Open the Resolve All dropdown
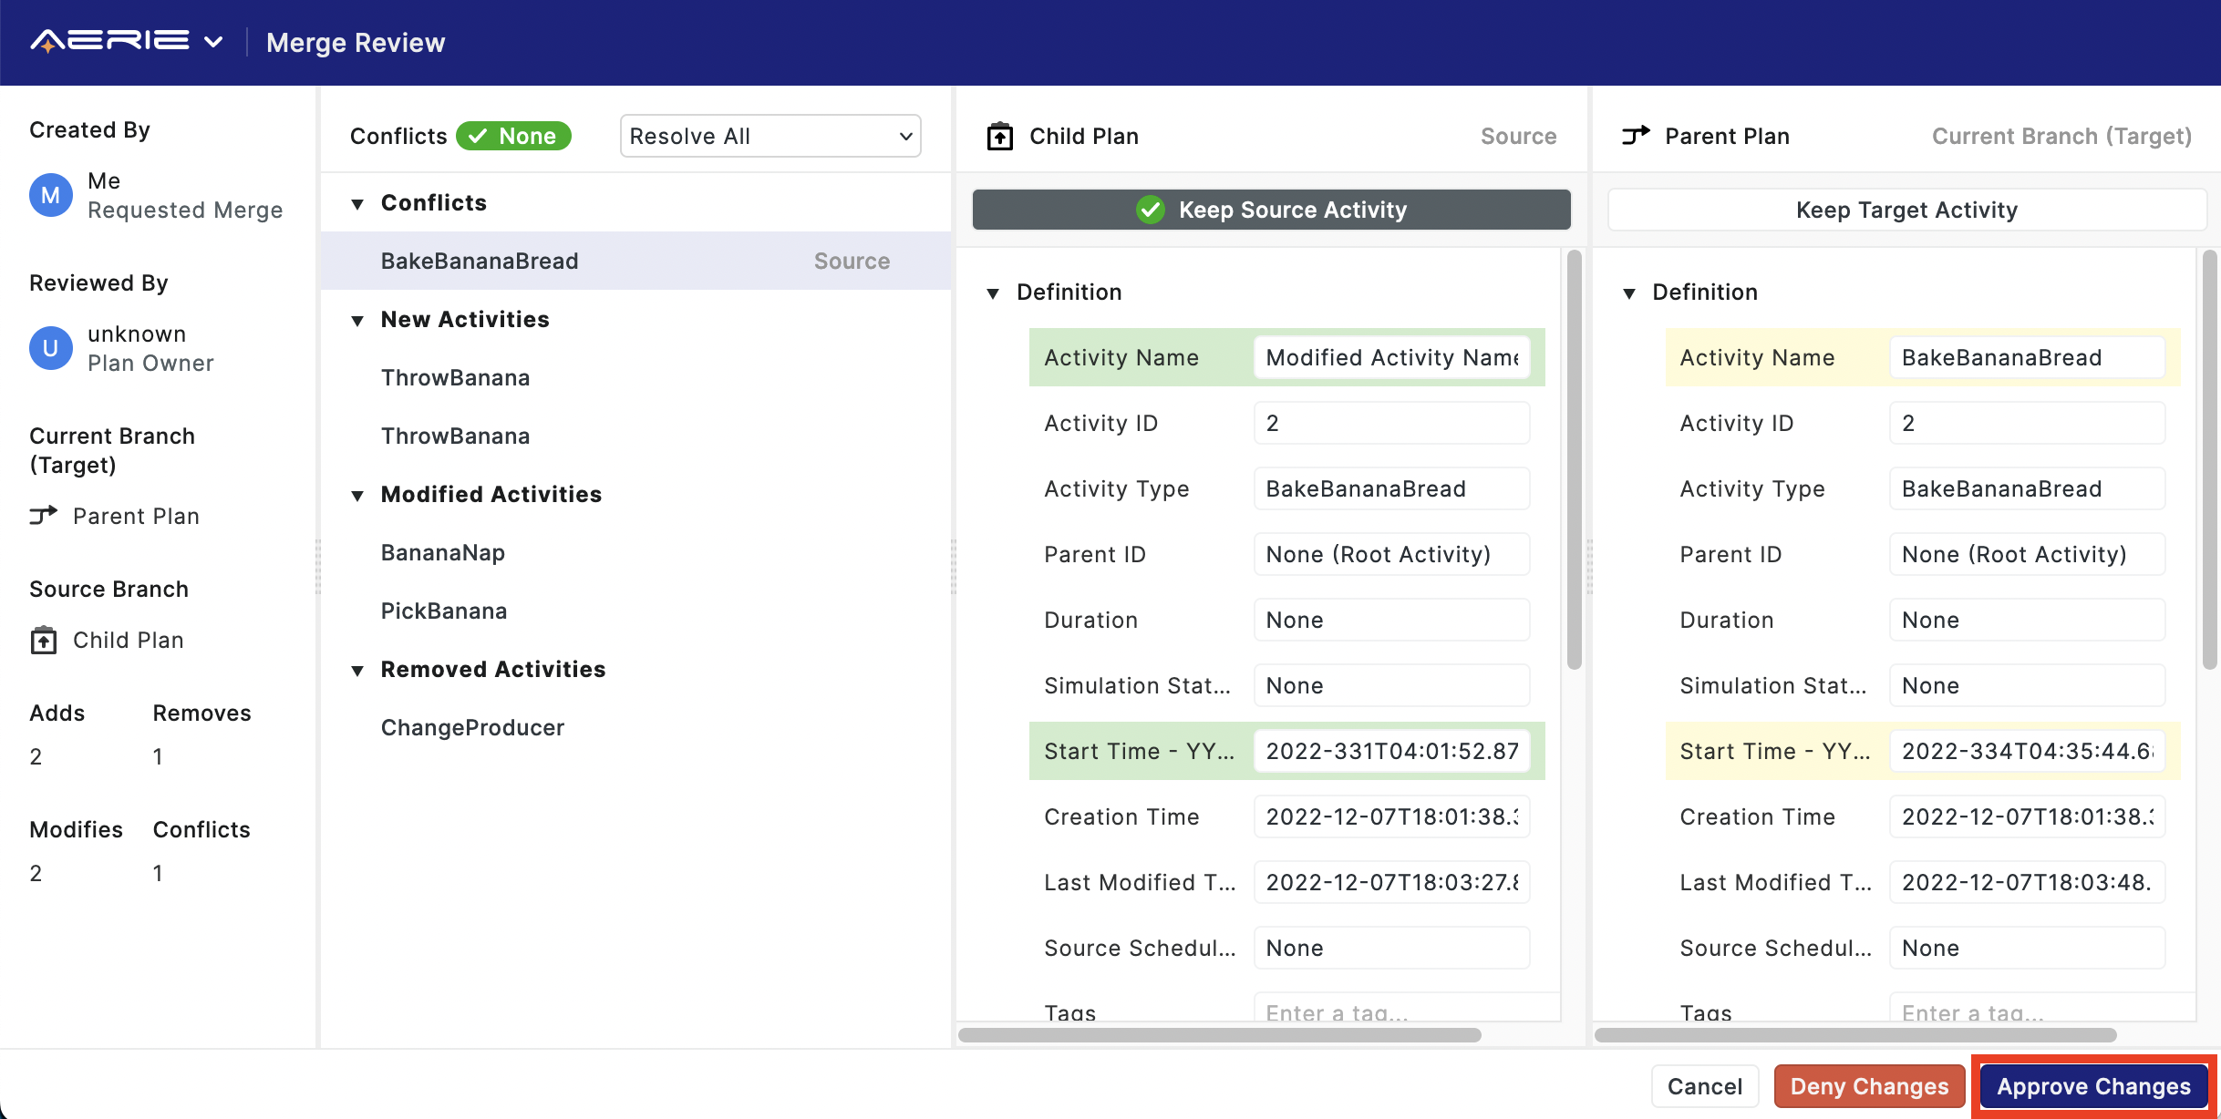The width and height of the screenshot is (2221, 1119). 770,136
